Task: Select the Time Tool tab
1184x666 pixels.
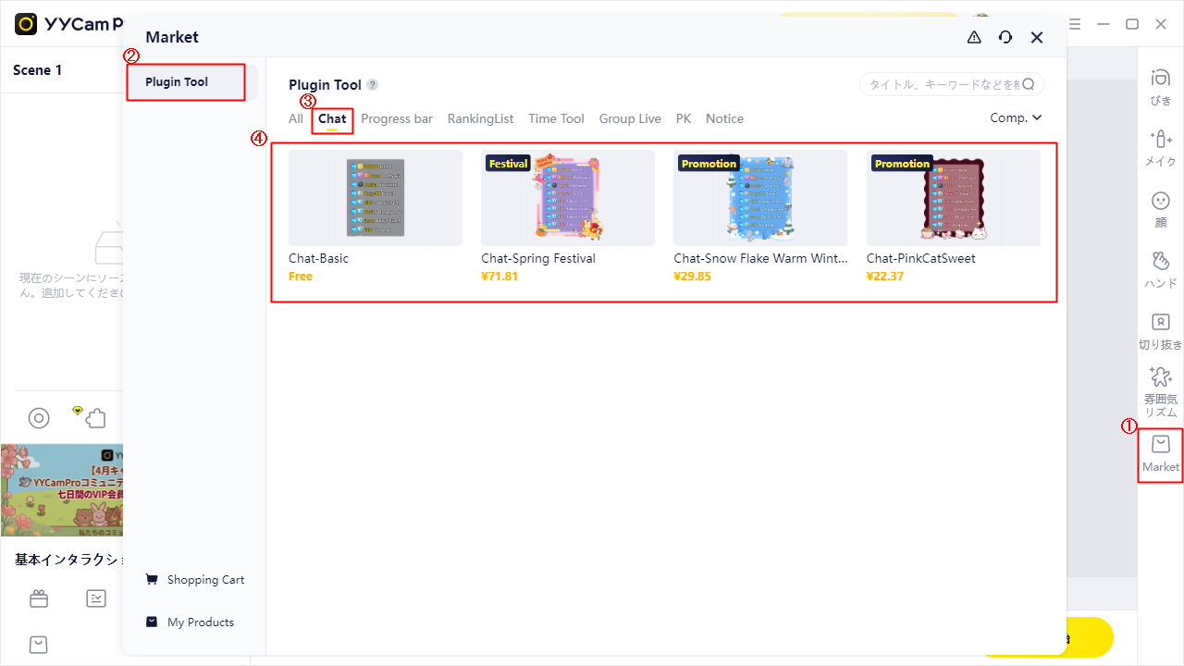Action: pyautogui.click(x=556, y=118)
